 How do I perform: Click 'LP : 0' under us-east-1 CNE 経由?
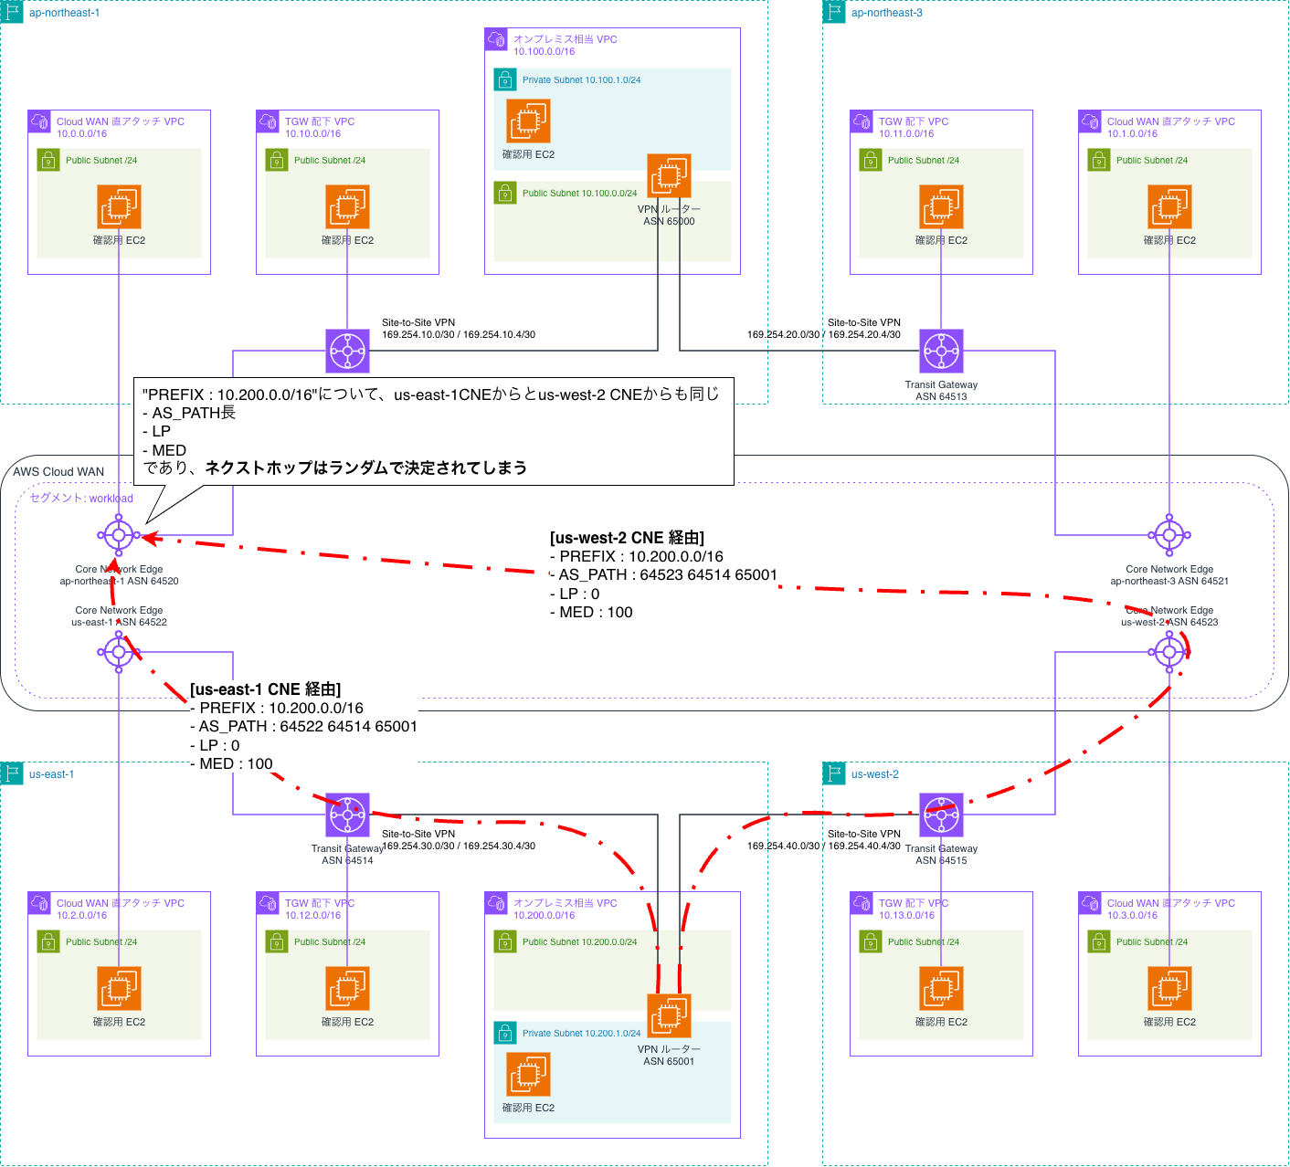pos(219,746)
